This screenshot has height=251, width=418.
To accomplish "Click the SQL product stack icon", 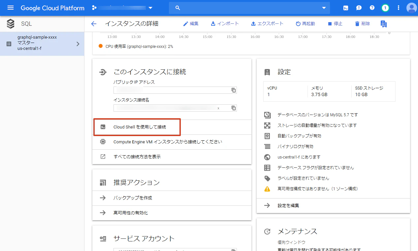I will [x=11, y=24].
